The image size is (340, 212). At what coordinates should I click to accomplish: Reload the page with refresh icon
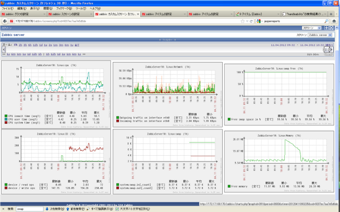(x=251, y=21)
